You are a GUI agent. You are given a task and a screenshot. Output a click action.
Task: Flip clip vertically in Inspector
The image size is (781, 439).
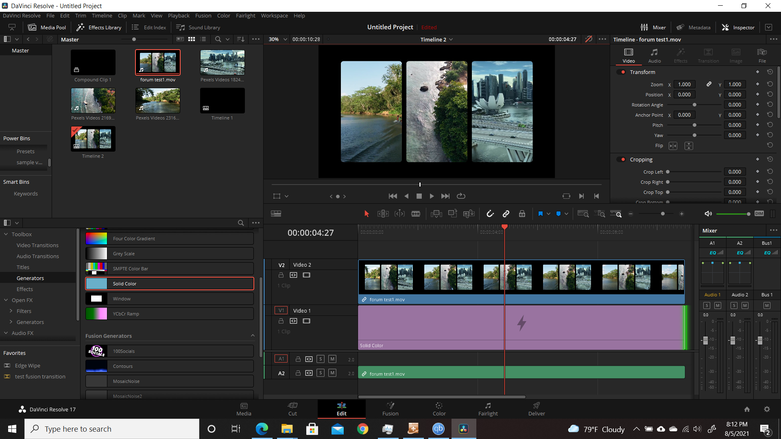[689, 146]
